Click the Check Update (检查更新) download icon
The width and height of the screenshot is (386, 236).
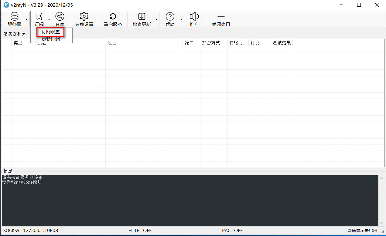point(142,17)
